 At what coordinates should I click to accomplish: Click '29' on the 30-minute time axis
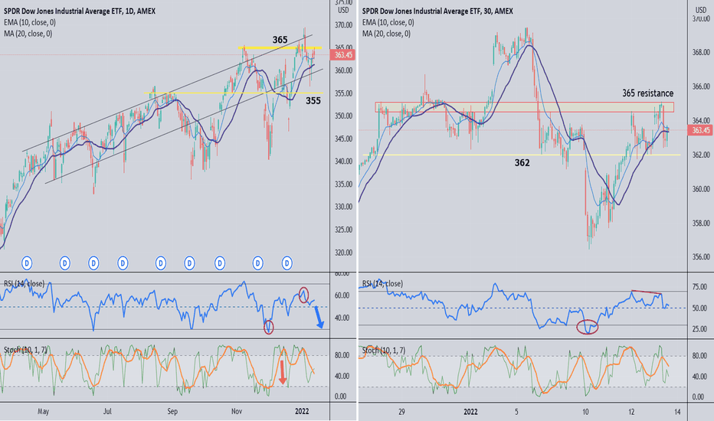(x=401, y=412)
